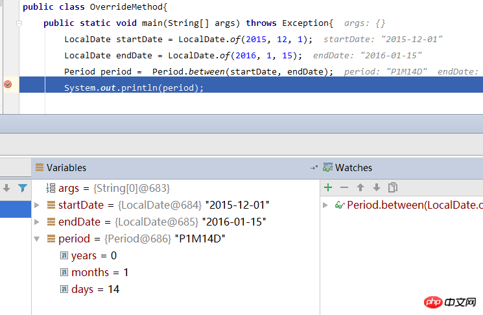Click the Variables panel header icon

pyautogui.click(x=40, y=167)
